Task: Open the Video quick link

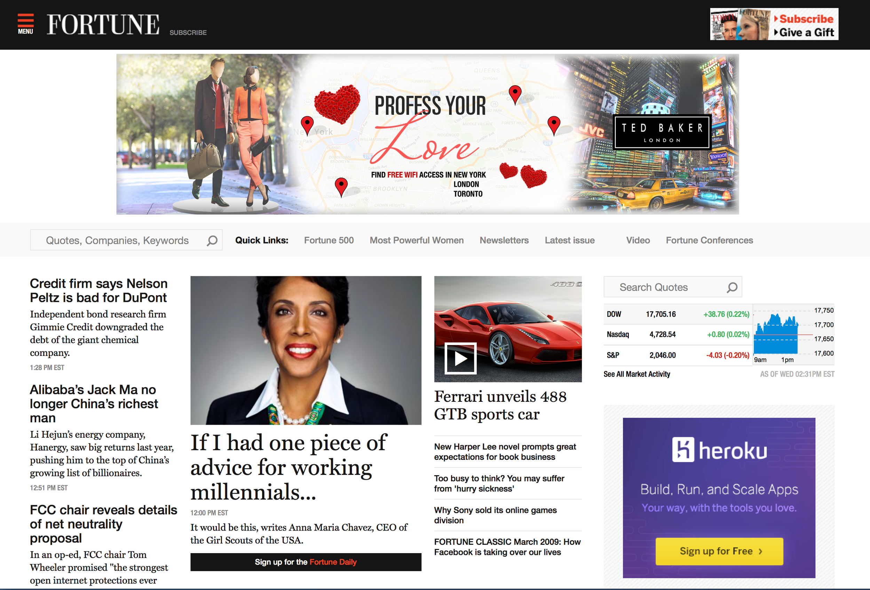Action: click(638, 240)
